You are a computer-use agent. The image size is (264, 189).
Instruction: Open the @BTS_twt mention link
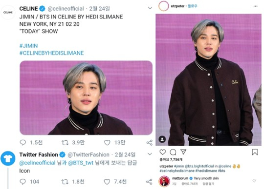(81, 163)
